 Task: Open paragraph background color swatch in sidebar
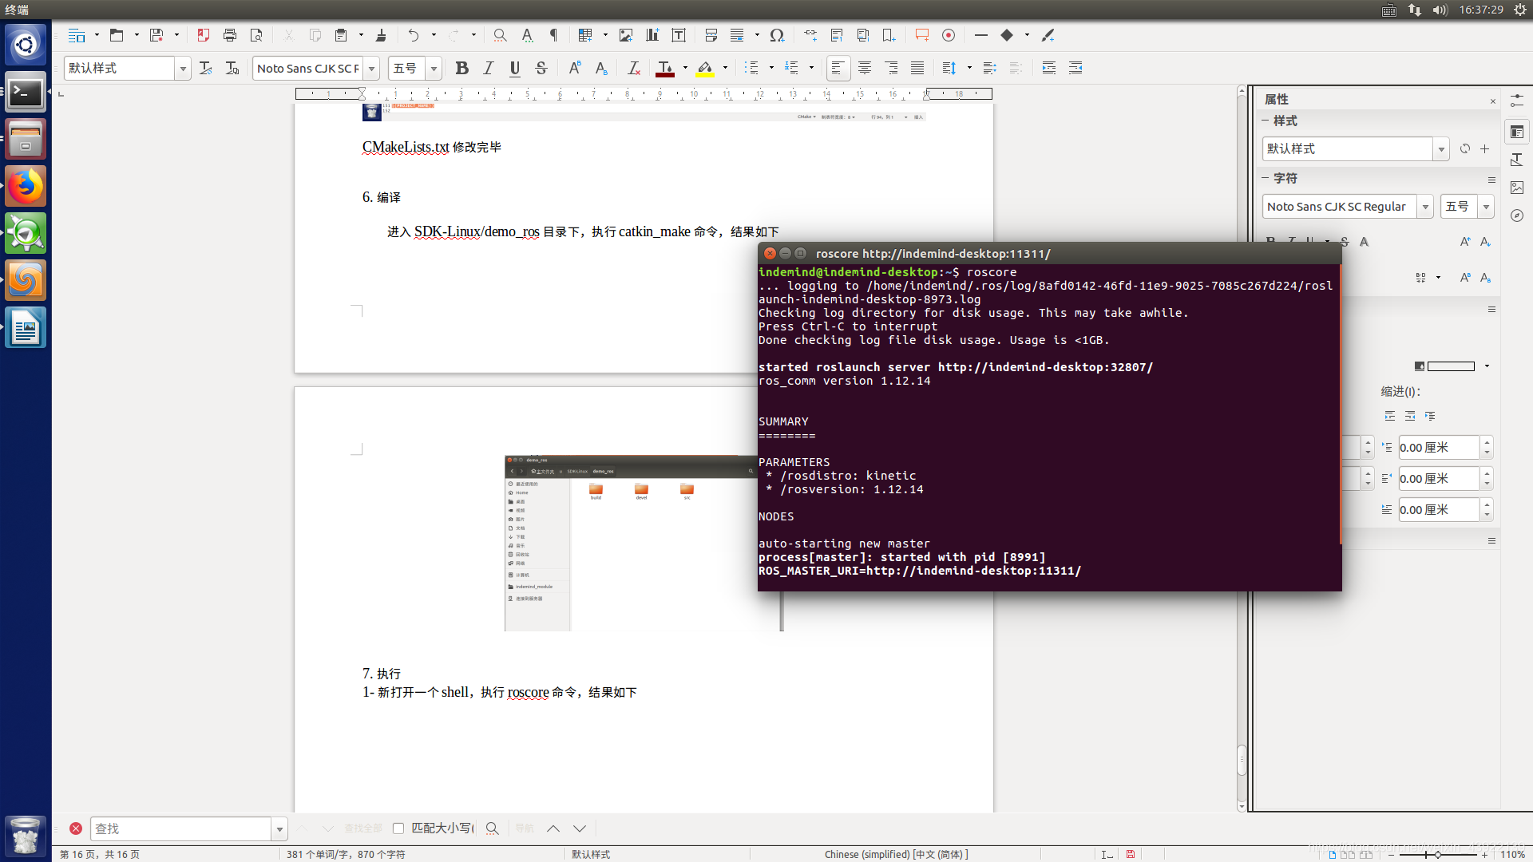tap(1450, 366)
